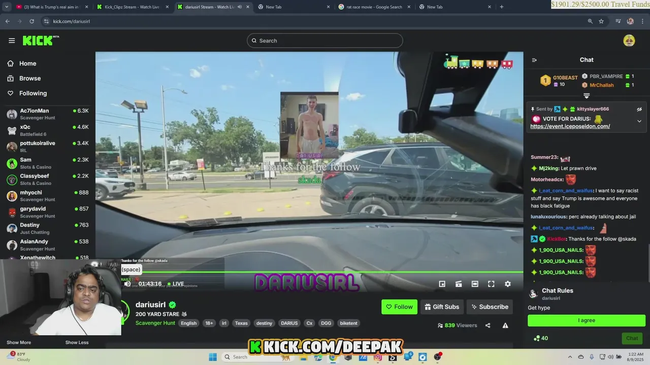Click the Kick search field
Screen dimensions: 650x365
(325, 41)
